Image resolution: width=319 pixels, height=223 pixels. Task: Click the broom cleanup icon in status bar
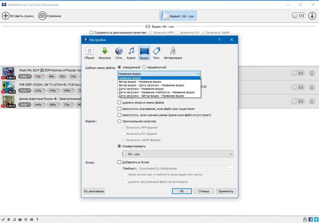coord(3,219)
